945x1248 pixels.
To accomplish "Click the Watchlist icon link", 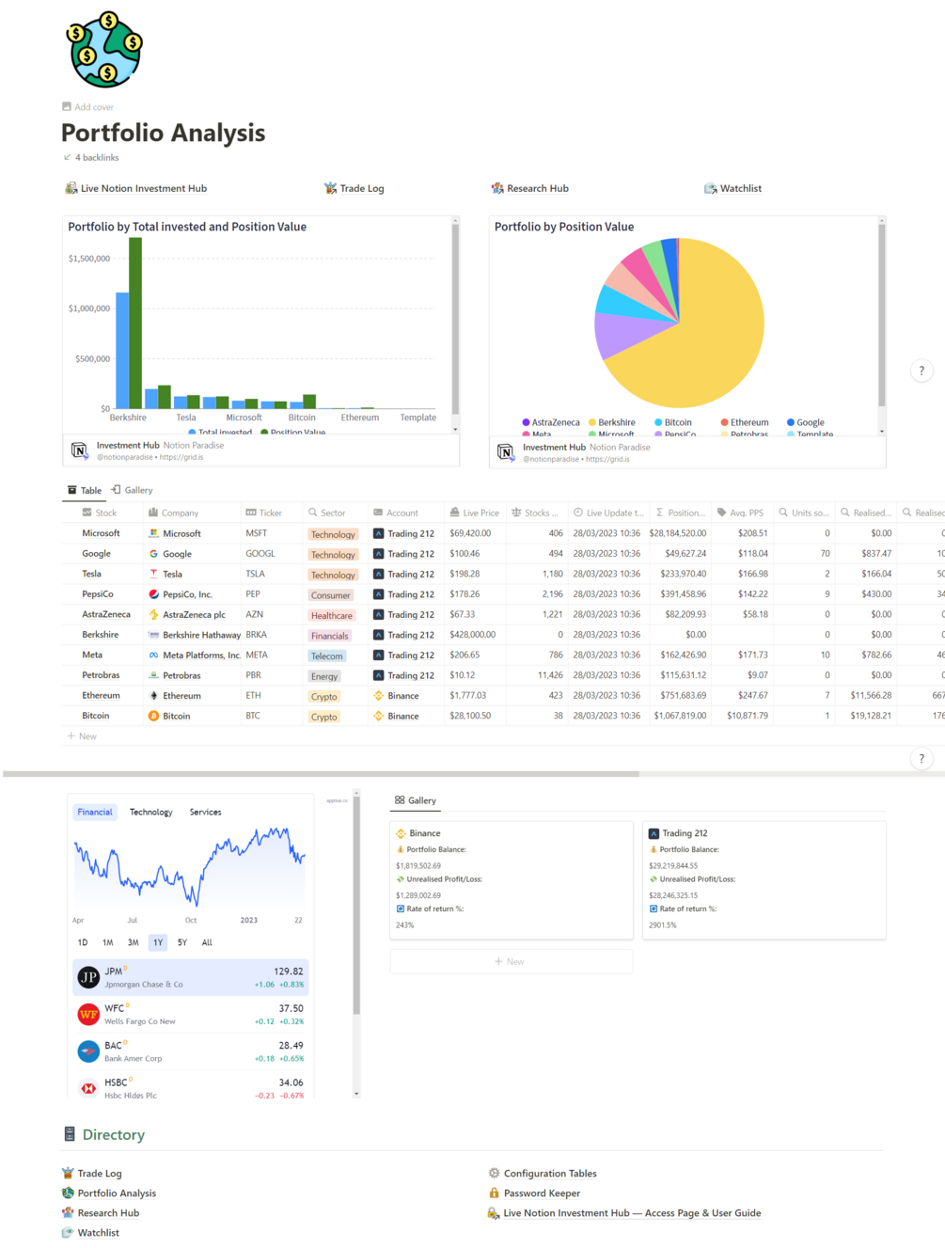I will point(711,188).
